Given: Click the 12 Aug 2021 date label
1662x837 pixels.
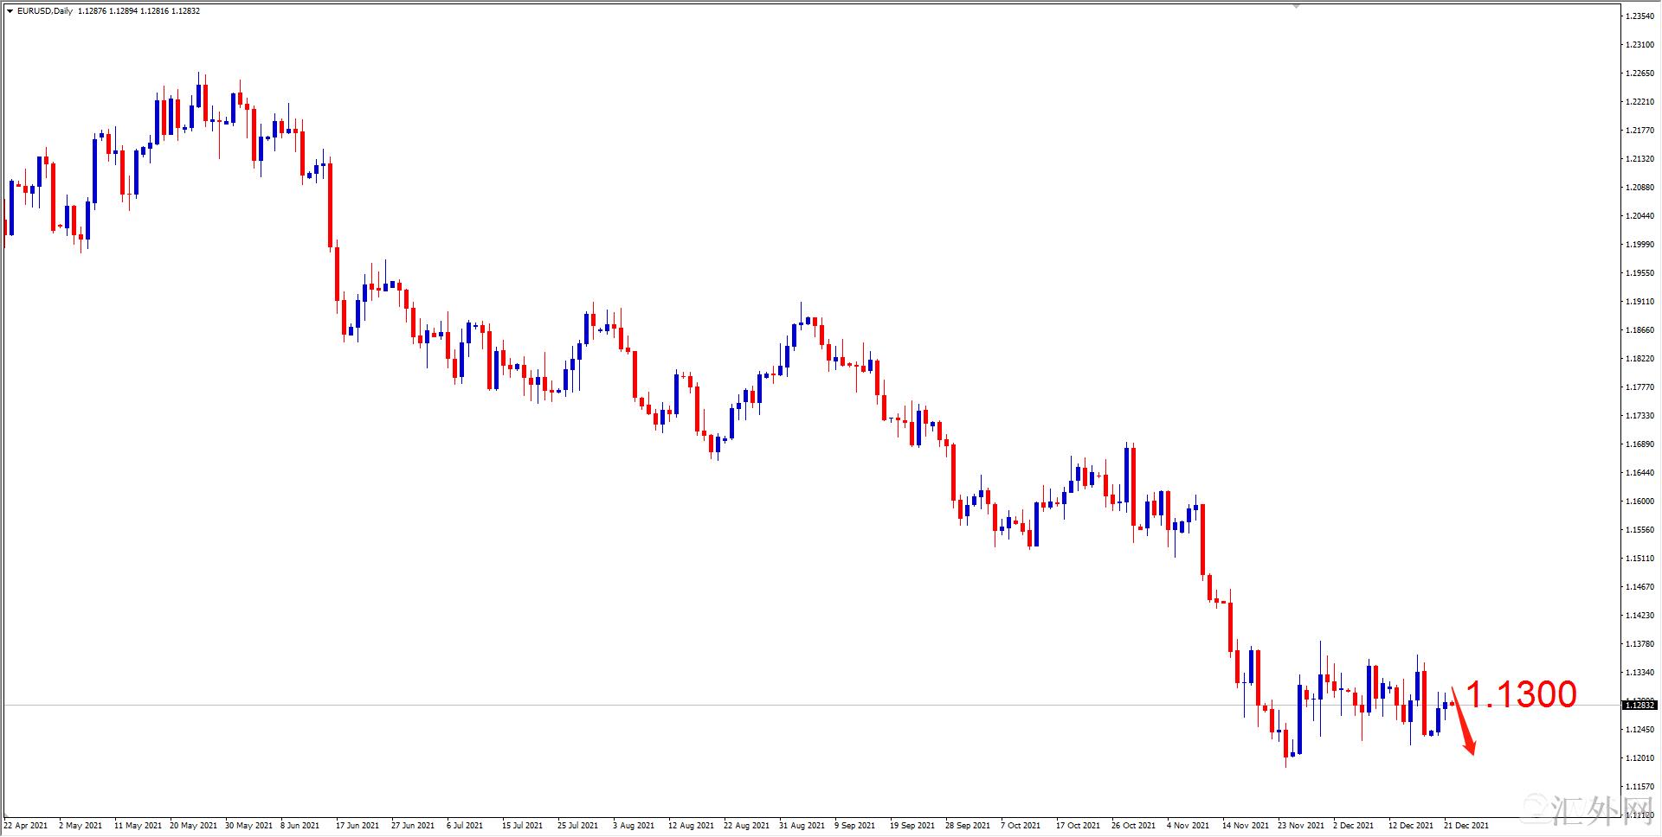Looking at the screenshot, I should (x=691, y=826).
